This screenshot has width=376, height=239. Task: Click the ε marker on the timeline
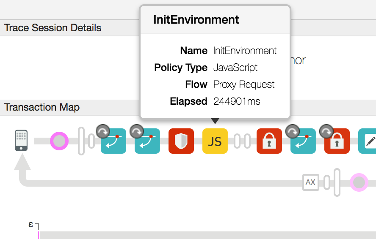(x=30, y=224)
